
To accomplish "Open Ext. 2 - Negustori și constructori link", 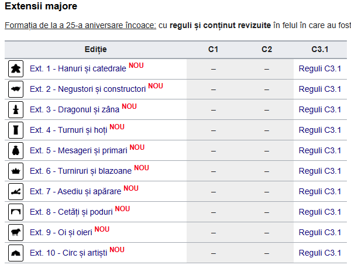I will [88, 89].
